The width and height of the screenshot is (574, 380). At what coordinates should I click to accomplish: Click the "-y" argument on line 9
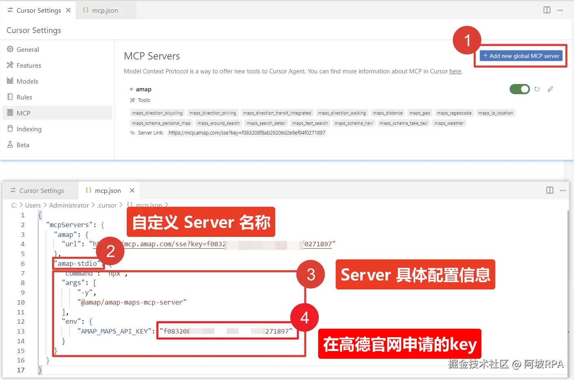86,292
